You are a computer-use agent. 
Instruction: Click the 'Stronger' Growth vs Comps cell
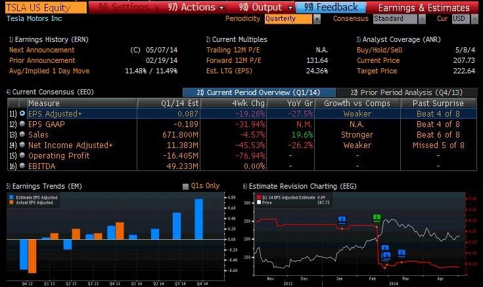[x=357, y=134]
